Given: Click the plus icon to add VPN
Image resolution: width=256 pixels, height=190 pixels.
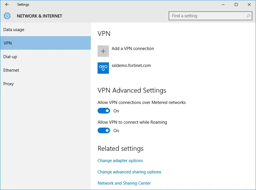Looking at the screenshot, I should click(x=103, y=51).
